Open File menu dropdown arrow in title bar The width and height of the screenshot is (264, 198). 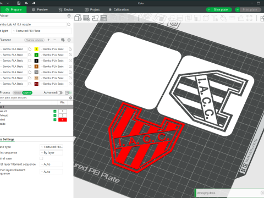click(x=8, y=3)
